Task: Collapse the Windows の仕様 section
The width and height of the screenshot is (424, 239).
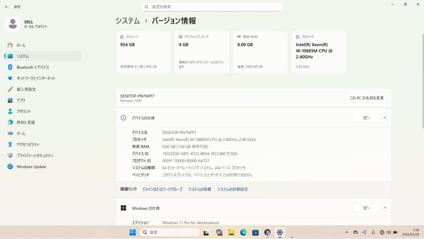Action: (385, 208)
